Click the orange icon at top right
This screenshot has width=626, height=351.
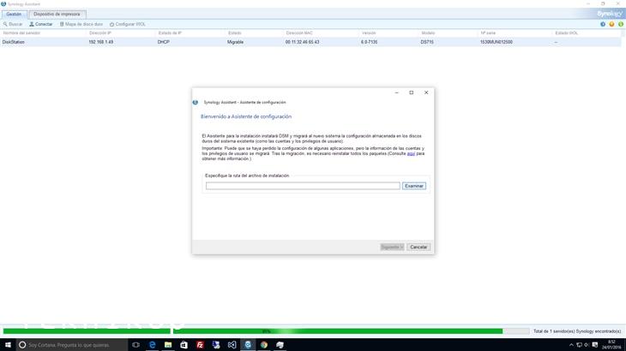click(x=612, y=24)
